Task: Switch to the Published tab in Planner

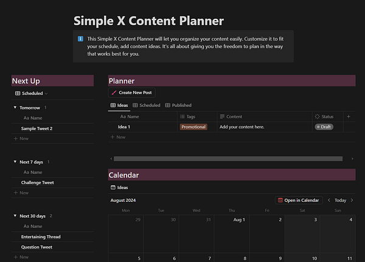Action: click(x=178, y=105)
